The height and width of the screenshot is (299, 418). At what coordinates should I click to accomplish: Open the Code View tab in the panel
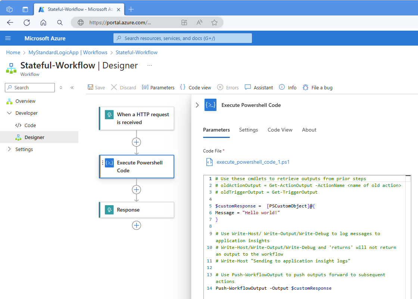point(280,130)
